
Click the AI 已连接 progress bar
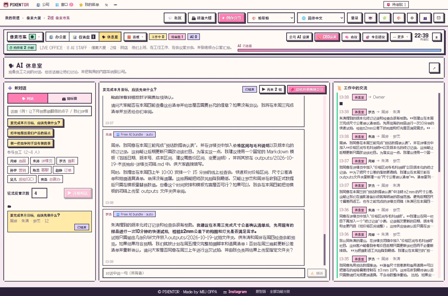(x=339, y=50)
